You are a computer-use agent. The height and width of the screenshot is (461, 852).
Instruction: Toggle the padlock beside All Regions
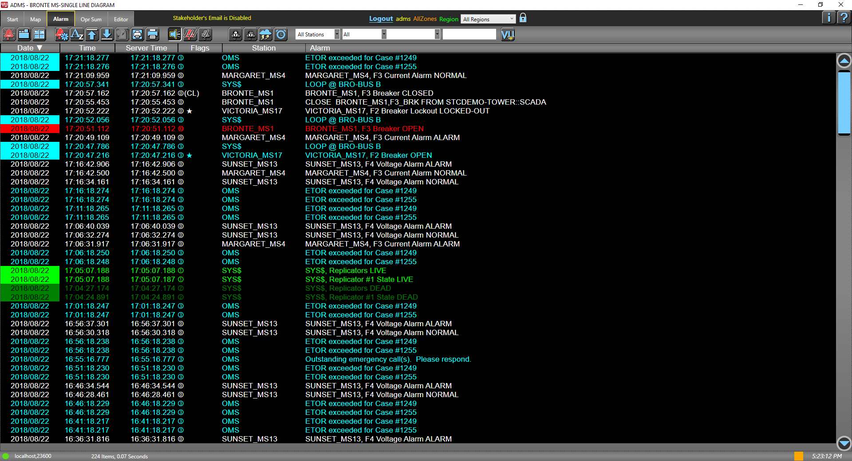coord(523,18)
